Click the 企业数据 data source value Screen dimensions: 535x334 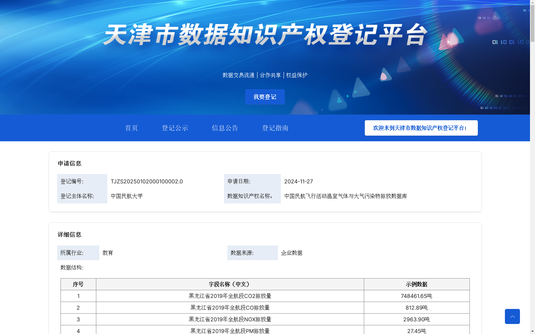pyautogui.click(x=292, y=253)
